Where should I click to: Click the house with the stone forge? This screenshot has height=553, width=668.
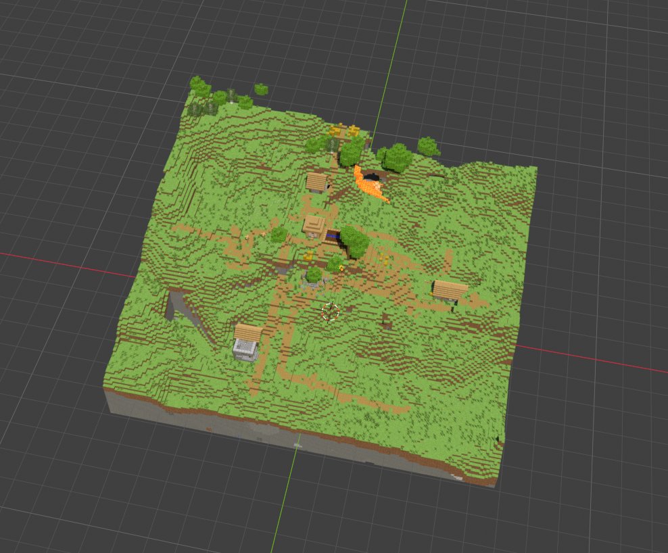tap(247, 342)
